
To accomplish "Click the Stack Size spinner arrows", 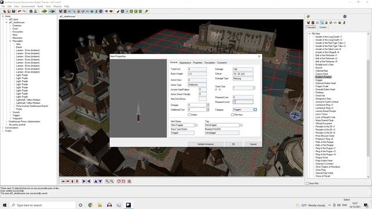I will pos(255,88).
